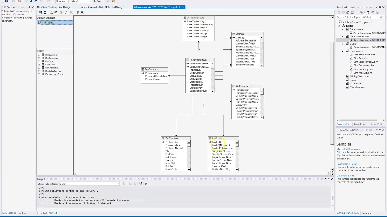
Task: Pin the Output panel
Action: click(x=329, y=179)
